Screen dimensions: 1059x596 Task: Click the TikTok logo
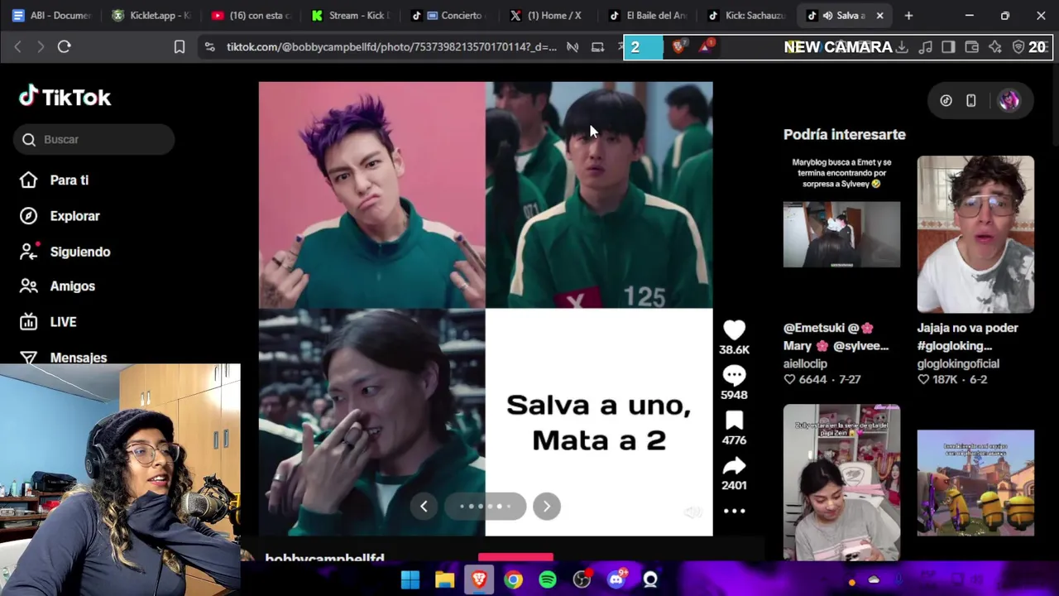pyautogui.click(x=65, y=97)
